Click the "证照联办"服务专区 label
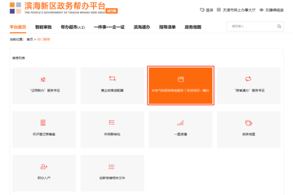This screenshot has width=293, height=195. pyautogui.click(x=45, y=90)
